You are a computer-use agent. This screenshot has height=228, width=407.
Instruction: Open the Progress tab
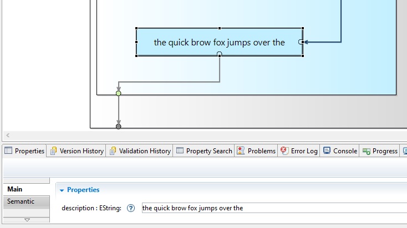(x=380, y=151)
